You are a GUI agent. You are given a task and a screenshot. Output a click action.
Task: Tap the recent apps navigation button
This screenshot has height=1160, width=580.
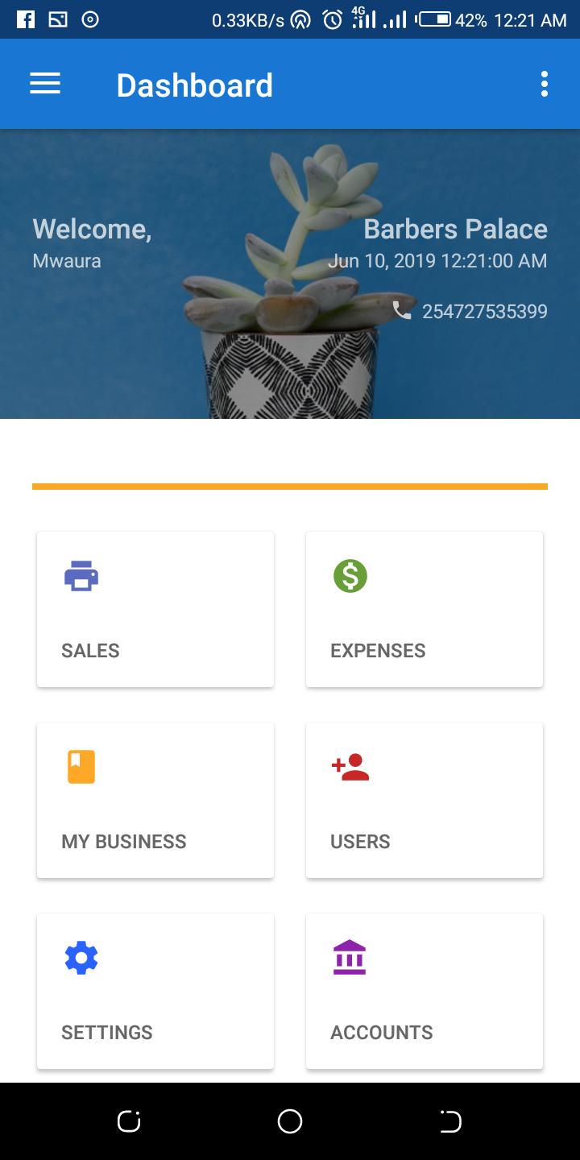coord(129,1121)
